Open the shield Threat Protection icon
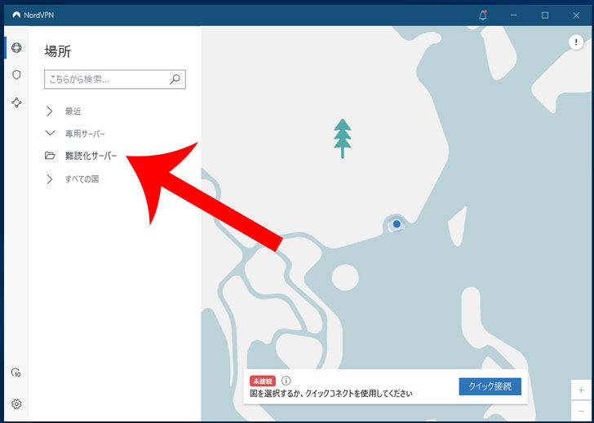This screenshot has width=594, height=423. point(16,75)
